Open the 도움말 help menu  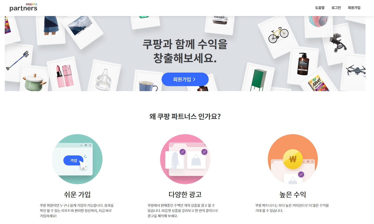click(x=320, y=8)
